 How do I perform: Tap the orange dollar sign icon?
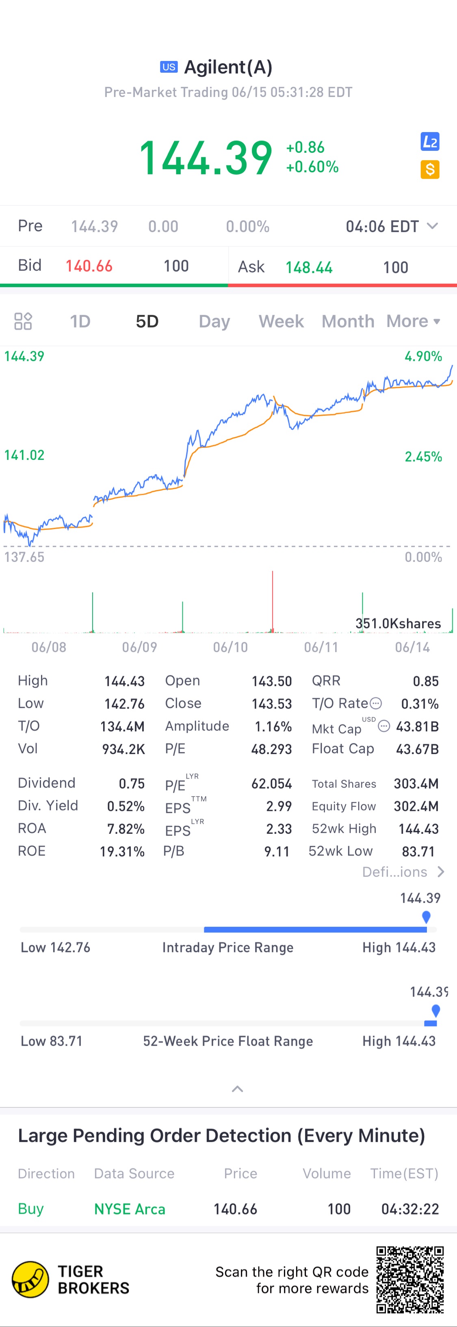[x=430, y=169]
